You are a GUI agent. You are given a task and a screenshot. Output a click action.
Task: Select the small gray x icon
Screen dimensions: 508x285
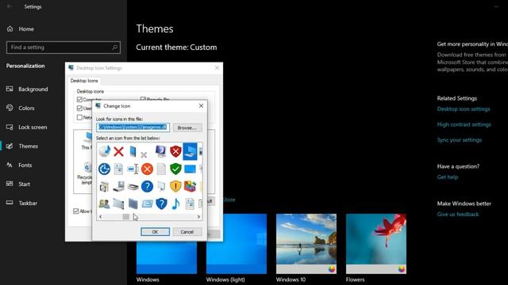[144, 155]
